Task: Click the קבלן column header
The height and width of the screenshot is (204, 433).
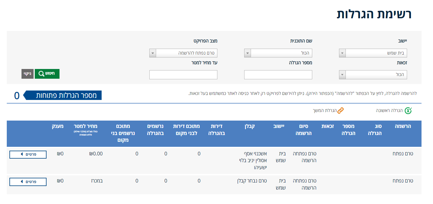Action: click(249, 126)
